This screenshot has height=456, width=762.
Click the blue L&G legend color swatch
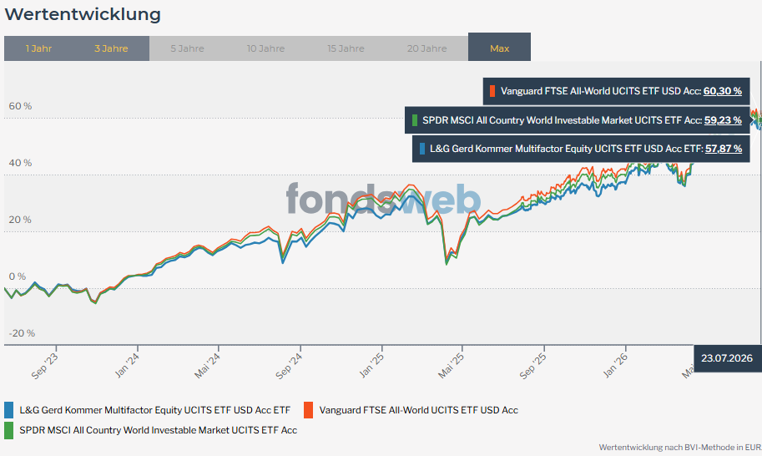(8, 410)
